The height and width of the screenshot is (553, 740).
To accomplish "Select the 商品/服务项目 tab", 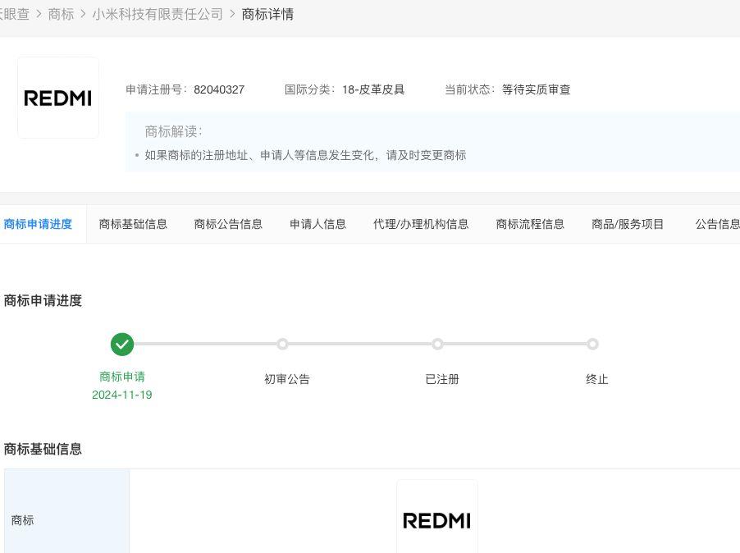I will click(628, 224).
